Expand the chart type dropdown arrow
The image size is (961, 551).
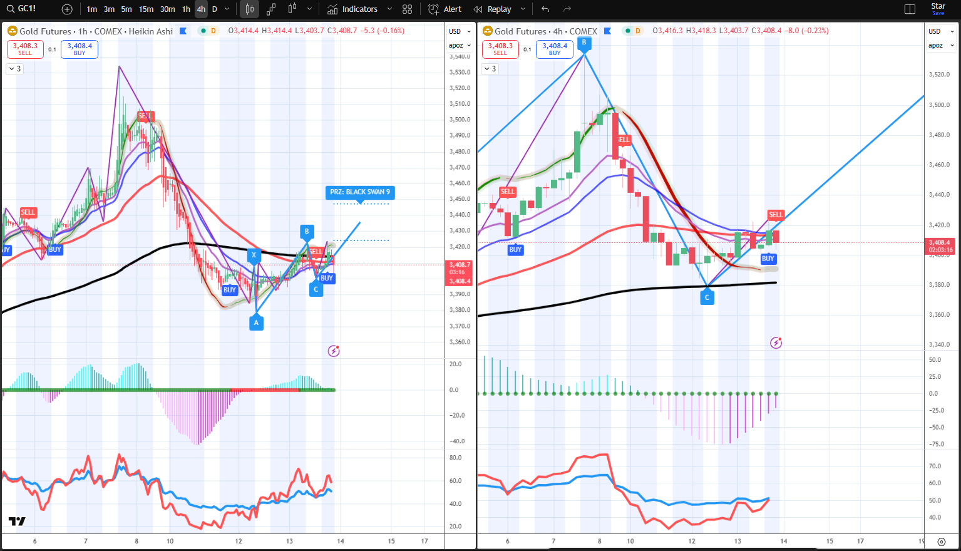(309, 9)
